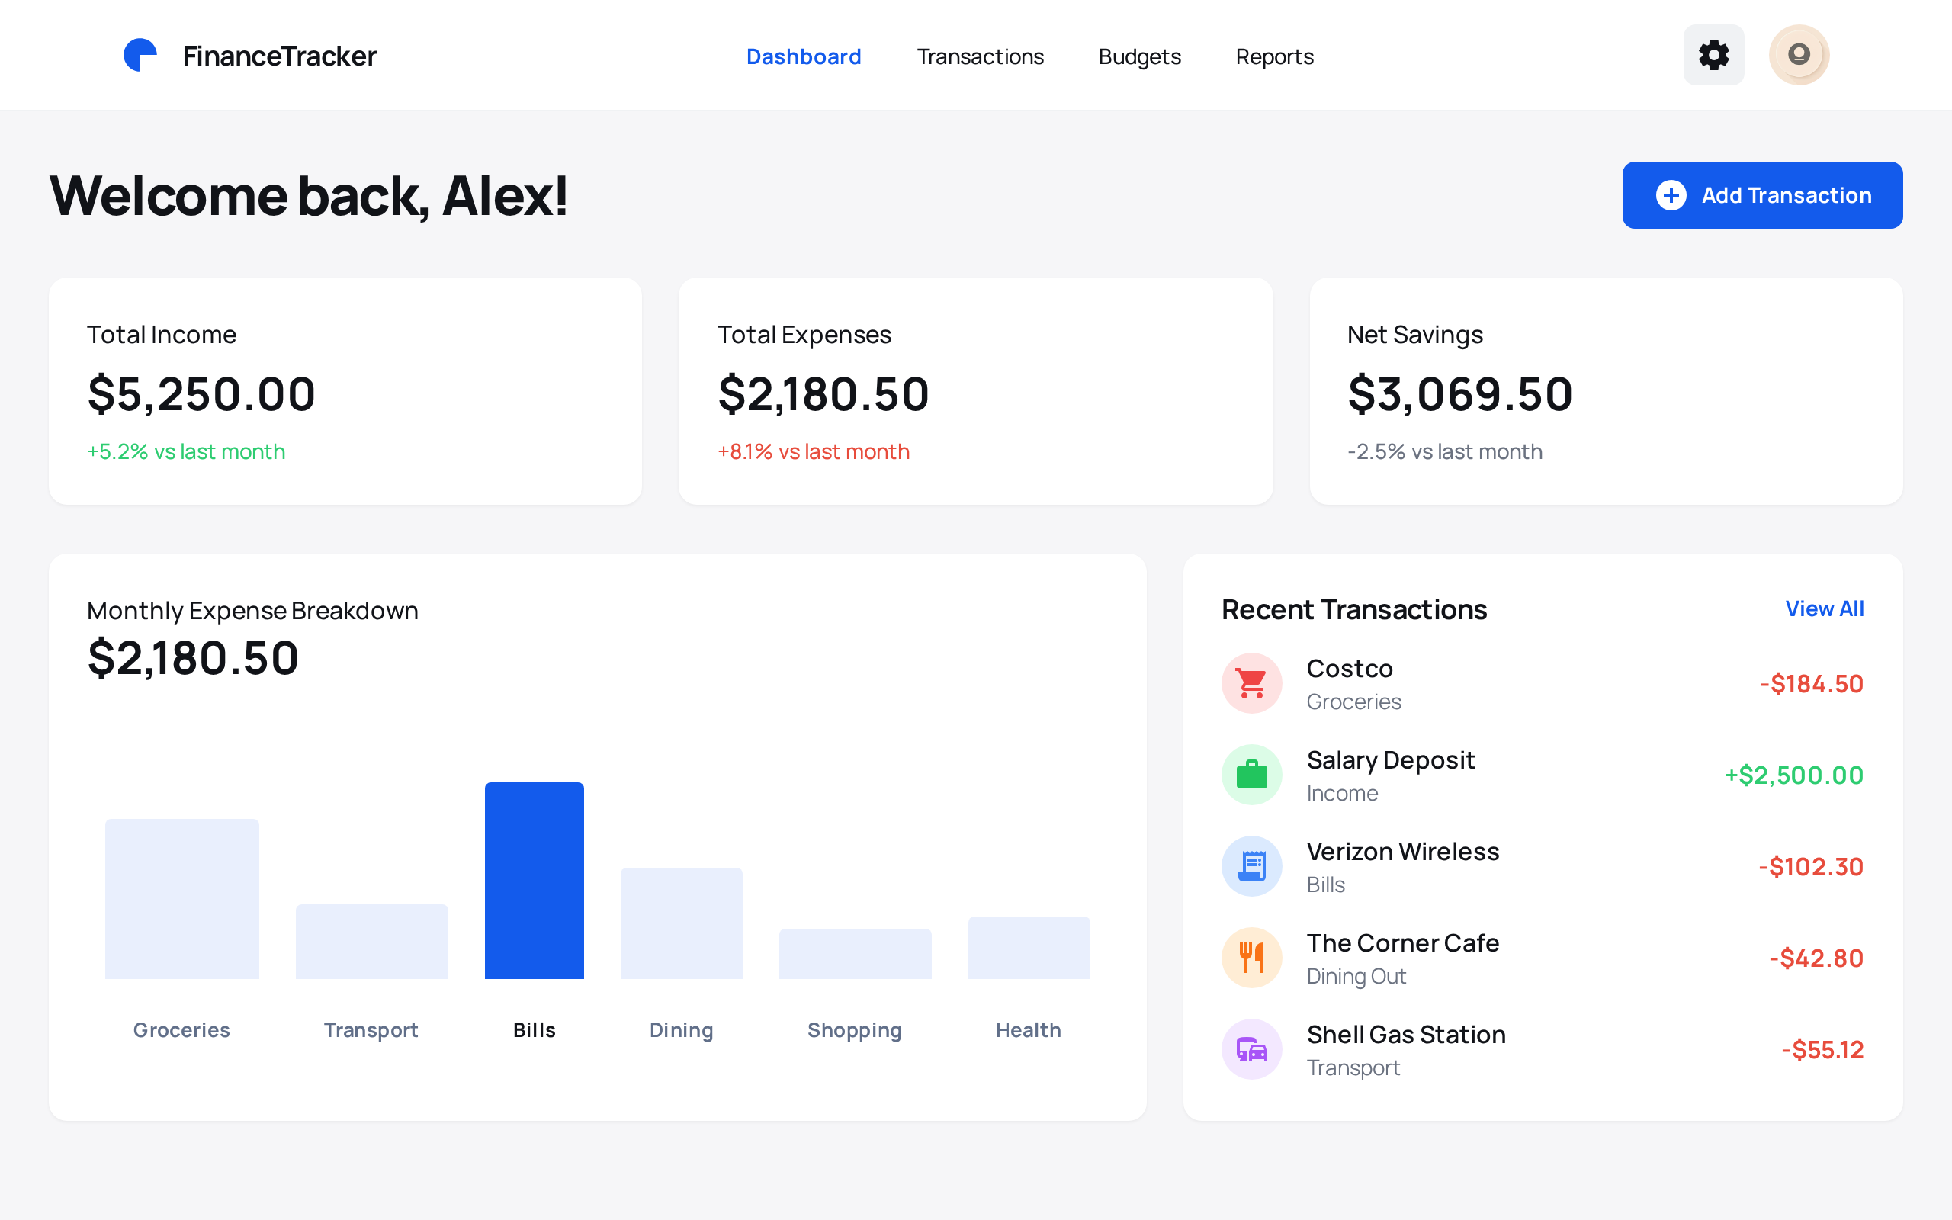This screenshot has width=1952, height=1220.
Task: Click the shopping cart icon beside Costco
Action: (x=1251, y=682)
